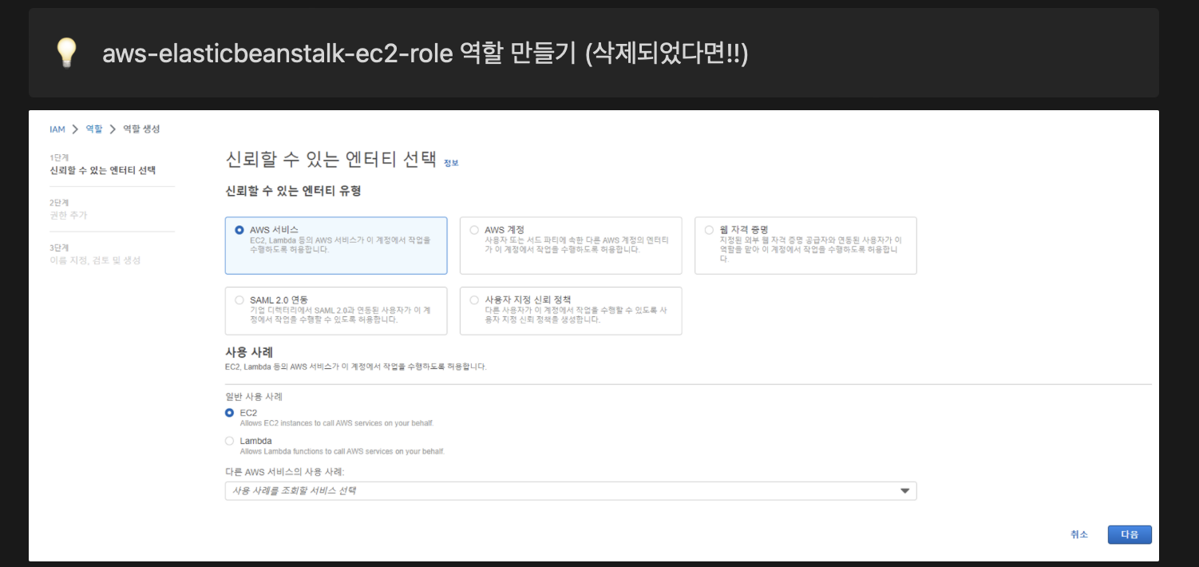Click the 다음 button
1199x567 pixels.
point(1130,534)
